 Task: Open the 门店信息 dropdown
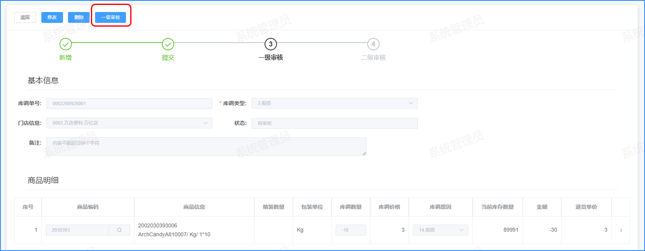tap(129, 123)
